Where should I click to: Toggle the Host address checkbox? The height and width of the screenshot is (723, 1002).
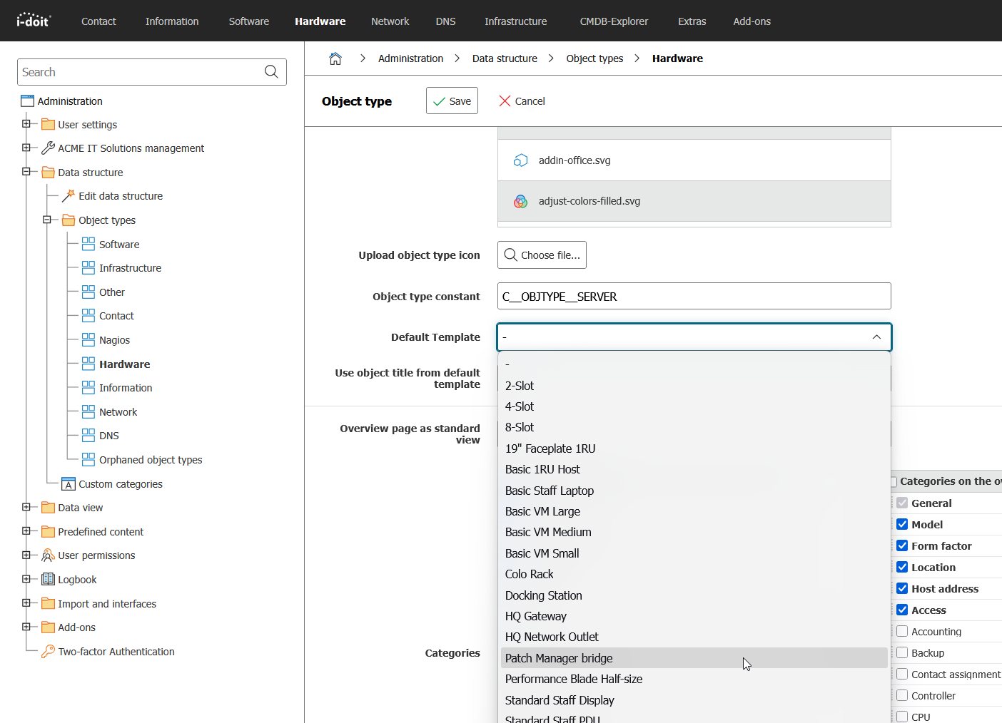(902, 589)
